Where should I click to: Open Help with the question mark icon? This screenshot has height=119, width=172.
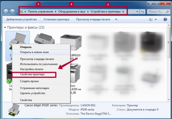(x=165, y=19)
